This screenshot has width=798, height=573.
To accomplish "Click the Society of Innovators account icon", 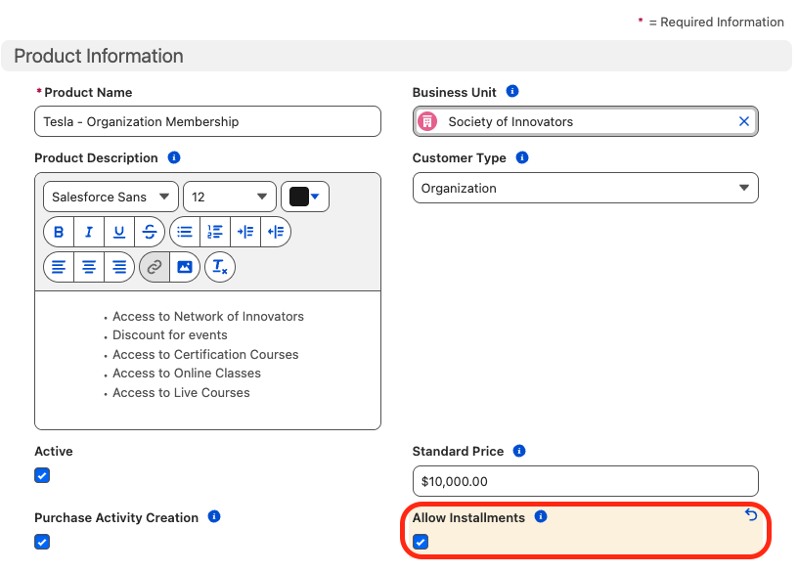I will (427, 121).
